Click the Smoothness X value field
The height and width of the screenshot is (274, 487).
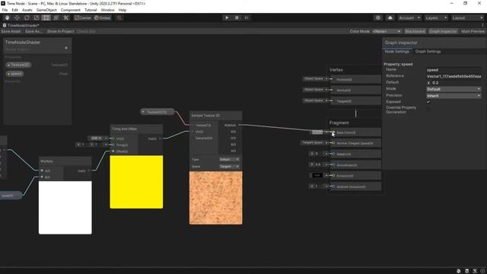pos(318,164)
